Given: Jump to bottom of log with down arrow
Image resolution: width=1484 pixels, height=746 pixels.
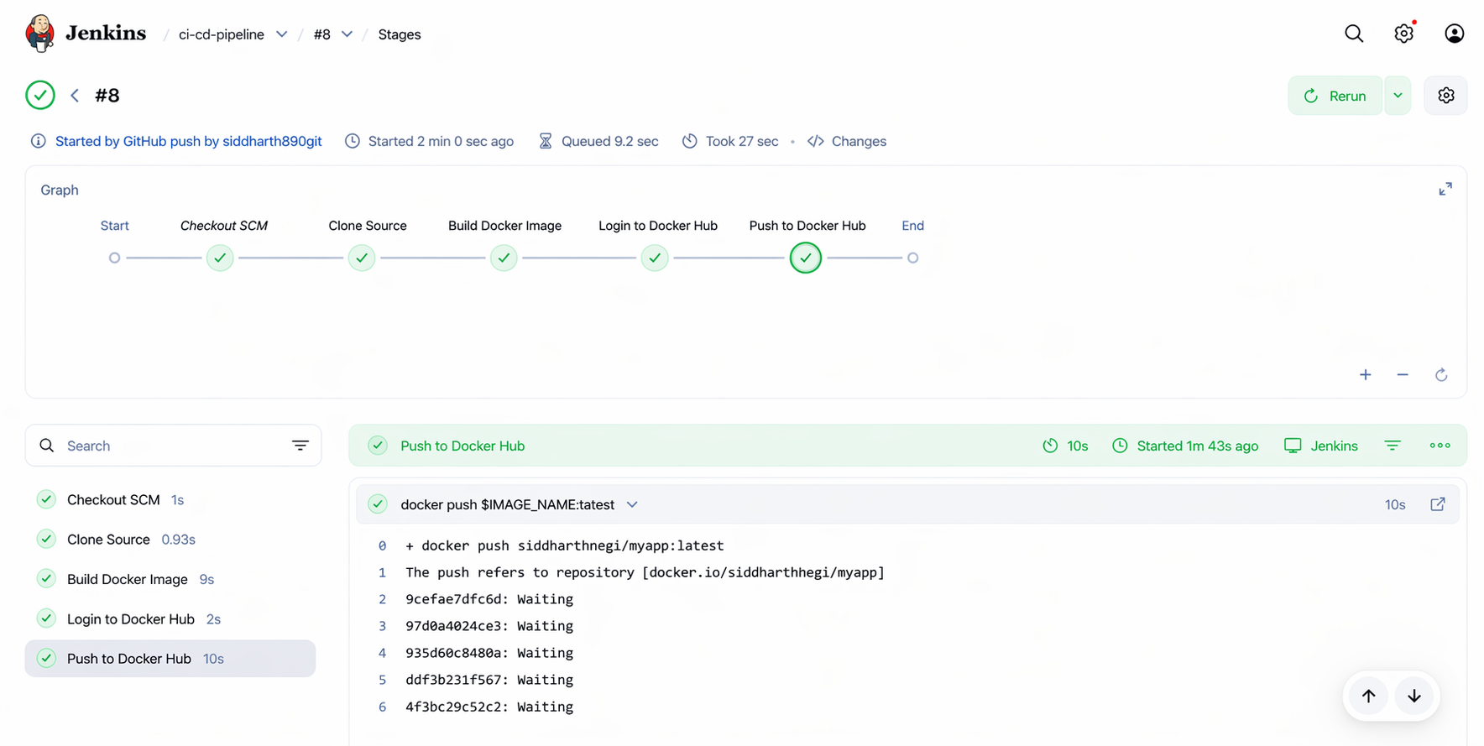Looking at the screenshot, I should (x=1414, y=696).
